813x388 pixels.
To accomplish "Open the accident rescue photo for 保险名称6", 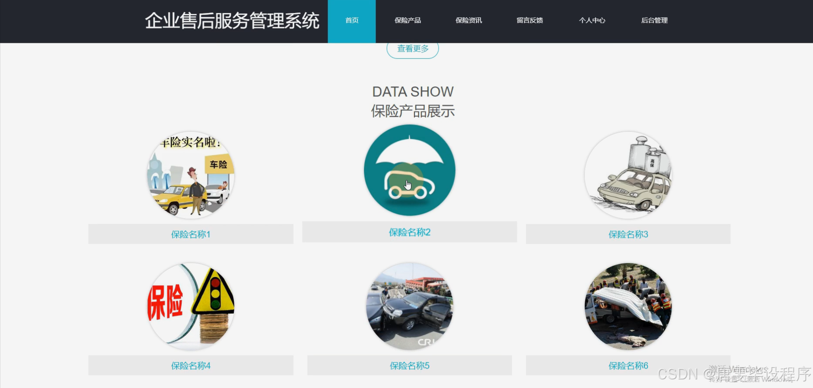I will (x=628, y=306).
